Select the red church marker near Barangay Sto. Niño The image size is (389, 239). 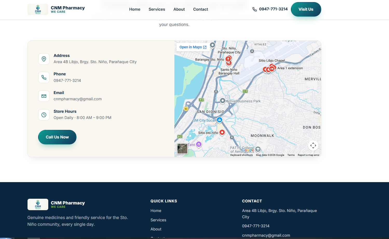click(x=228, y=59)
